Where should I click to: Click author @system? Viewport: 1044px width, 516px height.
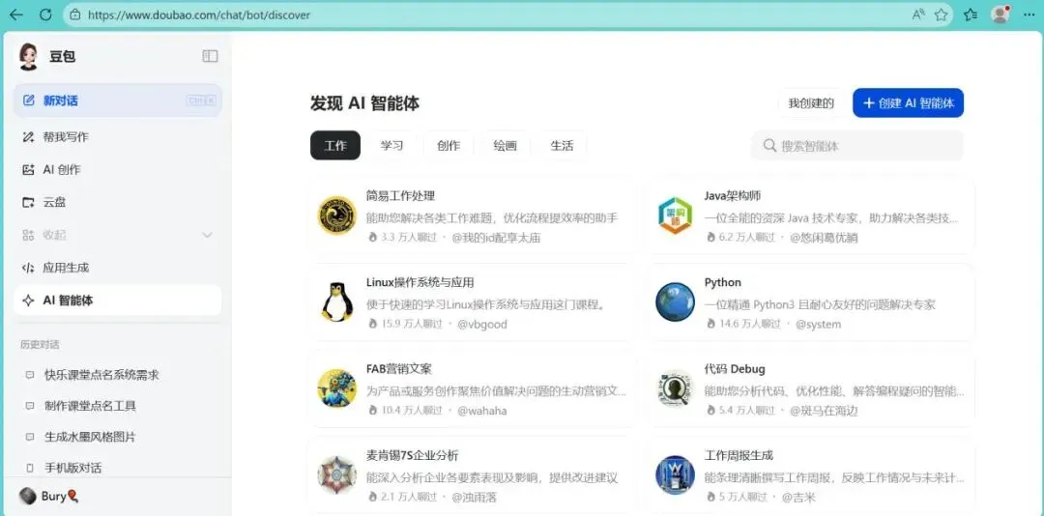pyautogui.click(x=819, y=325)
